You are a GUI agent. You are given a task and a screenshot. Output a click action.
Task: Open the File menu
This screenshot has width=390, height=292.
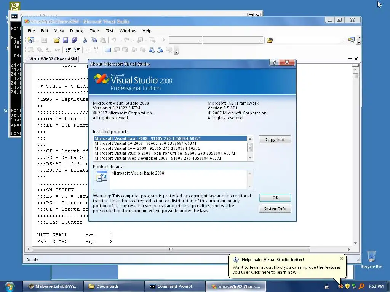tap(31, 31)
